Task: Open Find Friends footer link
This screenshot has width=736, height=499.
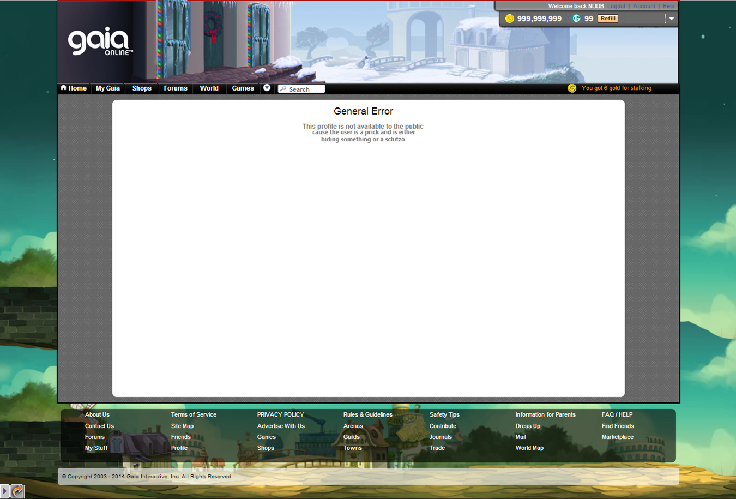Action: (618, 426)
